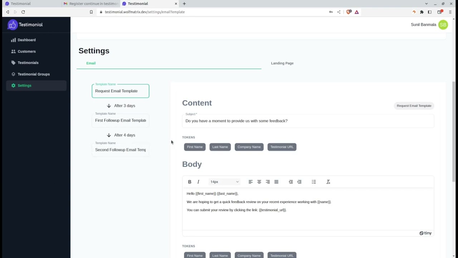The width and height of the screenshot is (458, 258).
Task: Toggle bold formatting in body editor
Action: pos(190,182)
